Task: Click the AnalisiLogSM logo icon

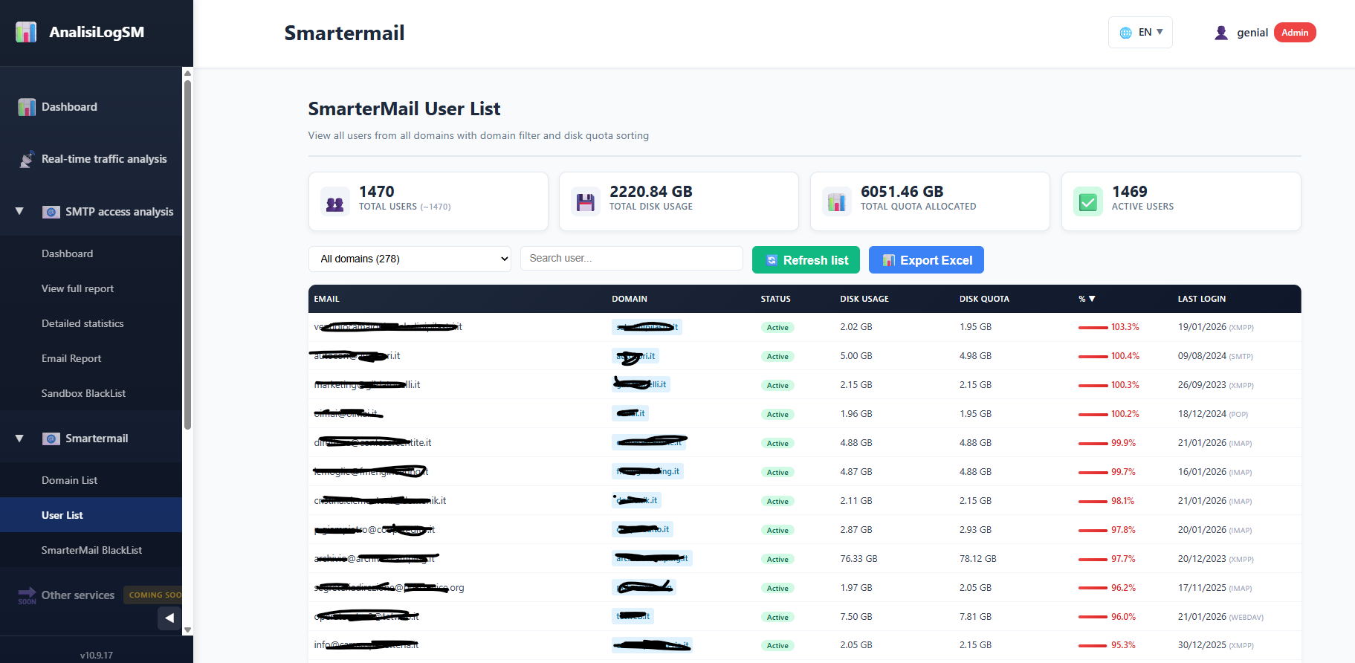Action: (x=26, y=32)
